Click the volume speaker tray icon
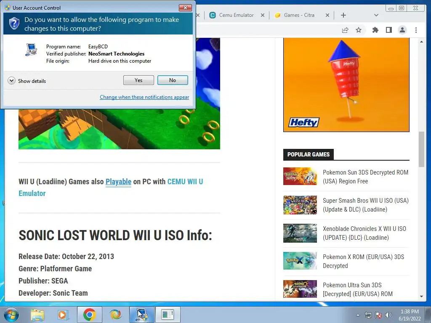This screenshot has height=323, width=431. (x=388, y=315)
